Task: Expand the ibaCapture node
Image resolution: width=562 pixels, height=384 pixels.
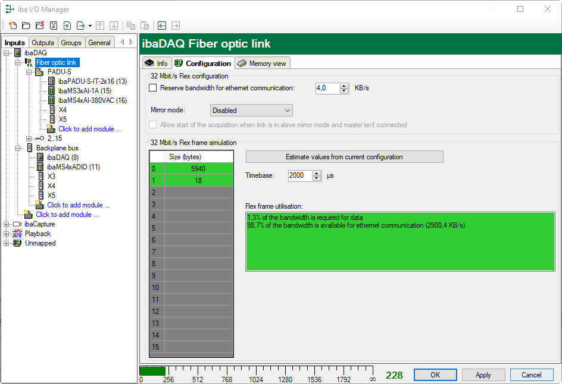Action: pyautogui.click(x=6, y=224)
